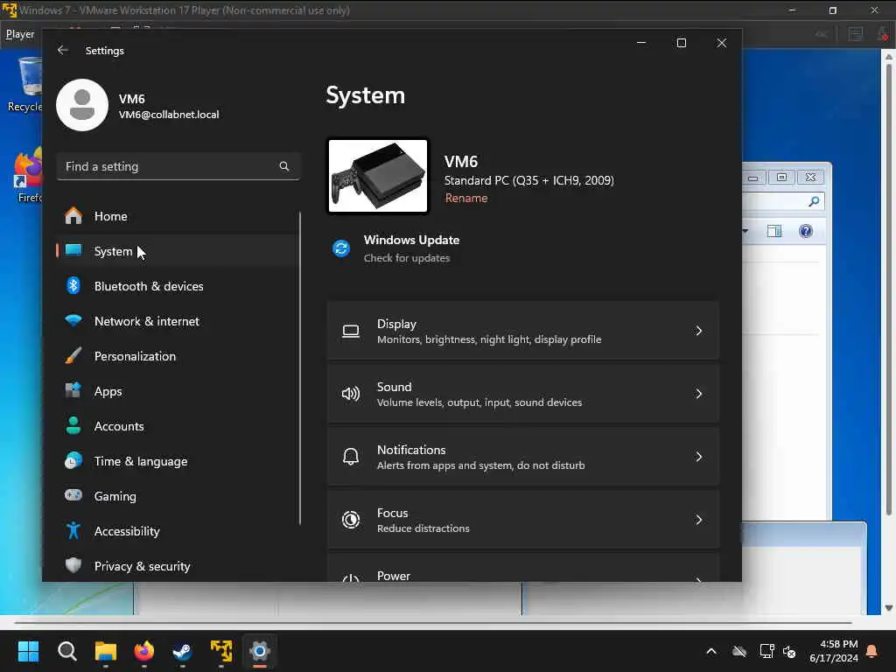Click the Settings sidebar scrollbar
Screen dimensions: 896x672
click(x=300, y=368)
